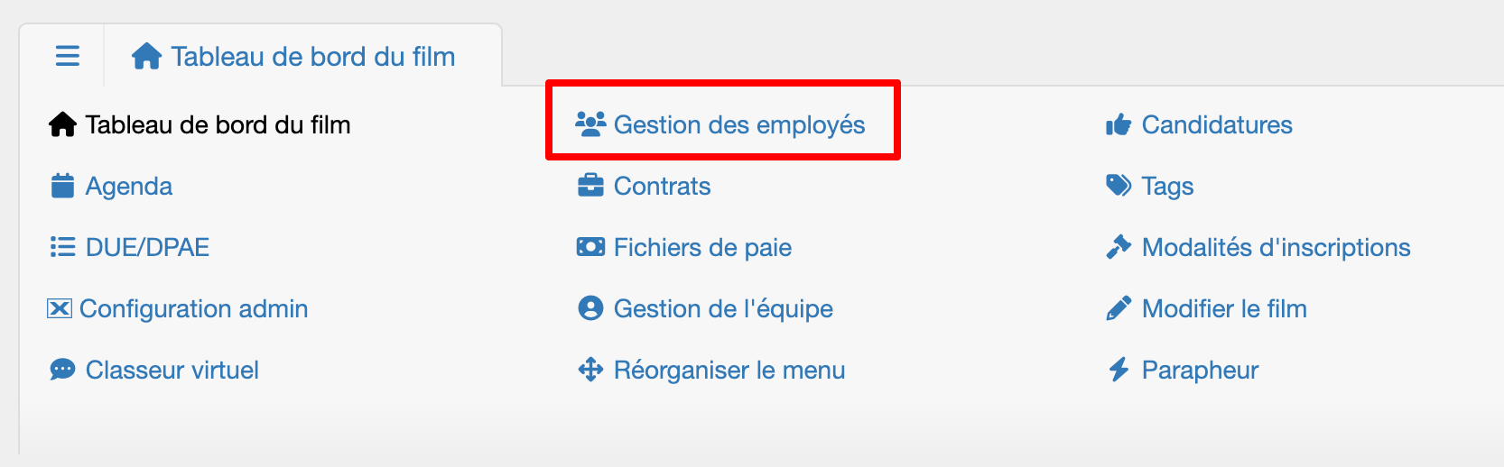Click the speech bubble icon for Classeur virtuel
The width and height of the screenshot is (1504, 467).
coord(62,370)
